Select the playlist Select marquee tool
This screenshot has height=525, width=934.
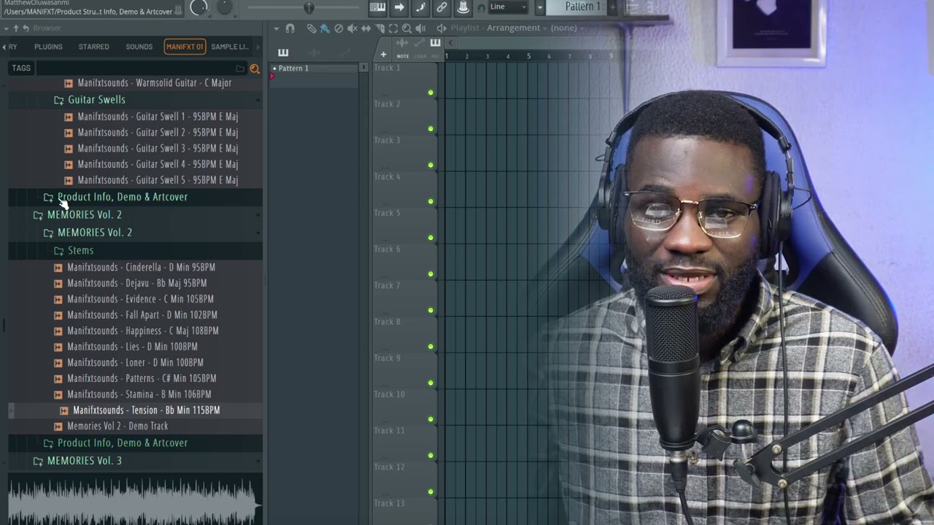[x=393, y=28]
